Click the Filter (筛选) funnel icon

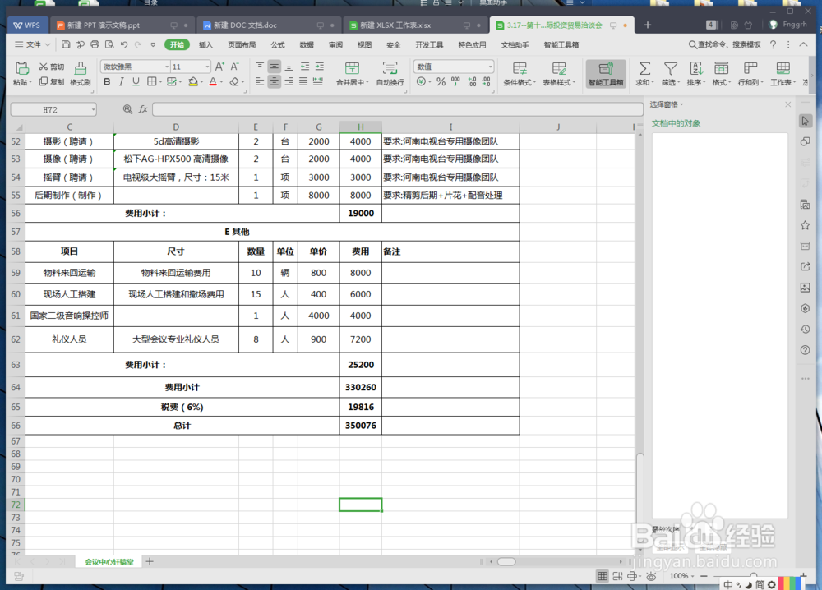tap(670, 68)
